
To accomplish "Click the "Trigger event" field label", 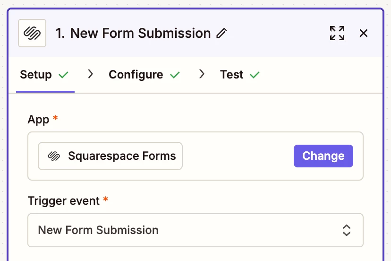I will click(x=64, y=200).
